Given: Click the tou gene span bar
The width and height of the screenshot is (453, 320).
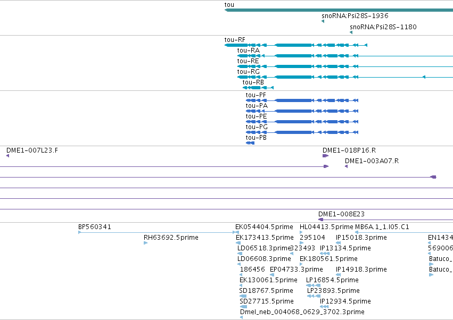Looking at the screenshot, I should [x=339, y=11].
